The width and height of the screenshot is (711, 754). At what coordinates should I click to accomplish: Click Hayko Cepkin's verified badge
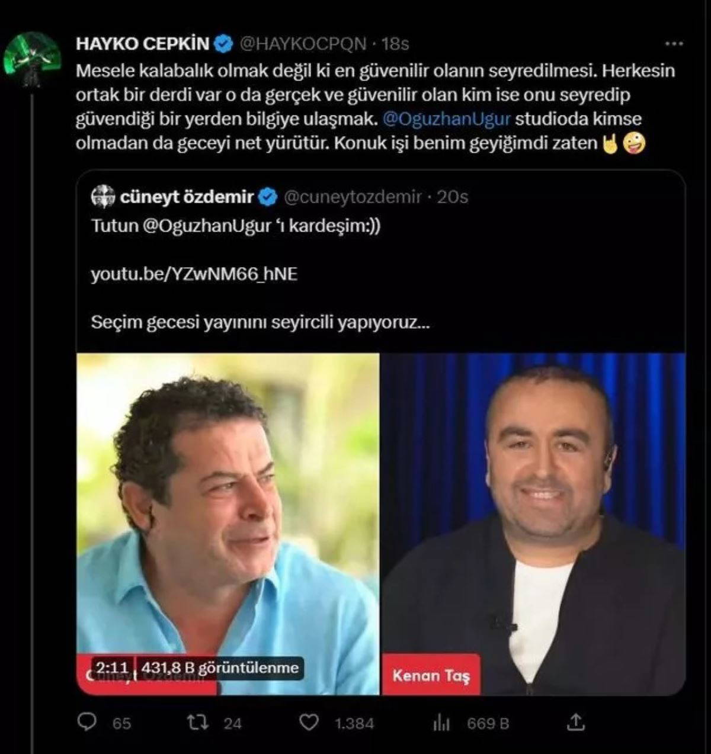pyautogui.click(x=223, y=44)
